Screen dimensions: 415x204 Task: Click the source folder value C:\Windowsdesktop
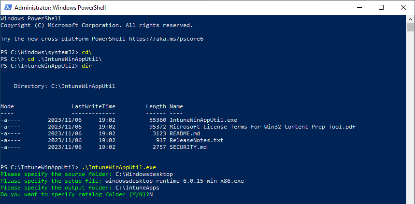(144, 175)
